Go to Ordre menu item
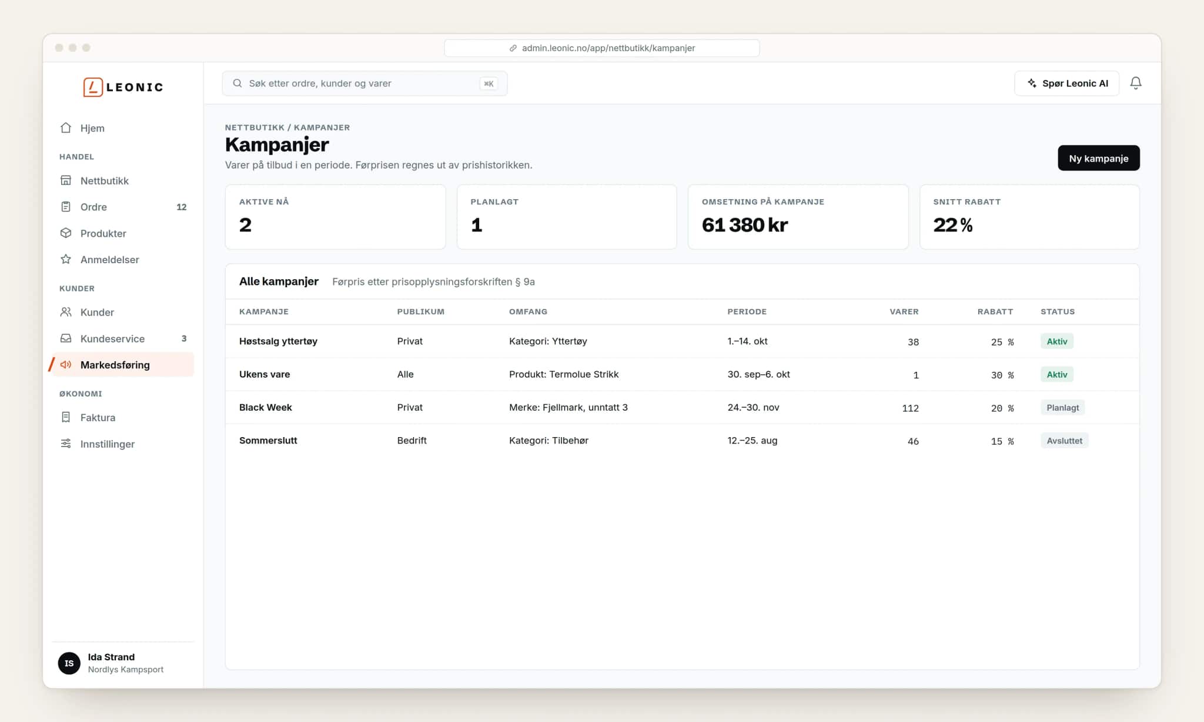Screen dimensions: 1204x722 123,207
